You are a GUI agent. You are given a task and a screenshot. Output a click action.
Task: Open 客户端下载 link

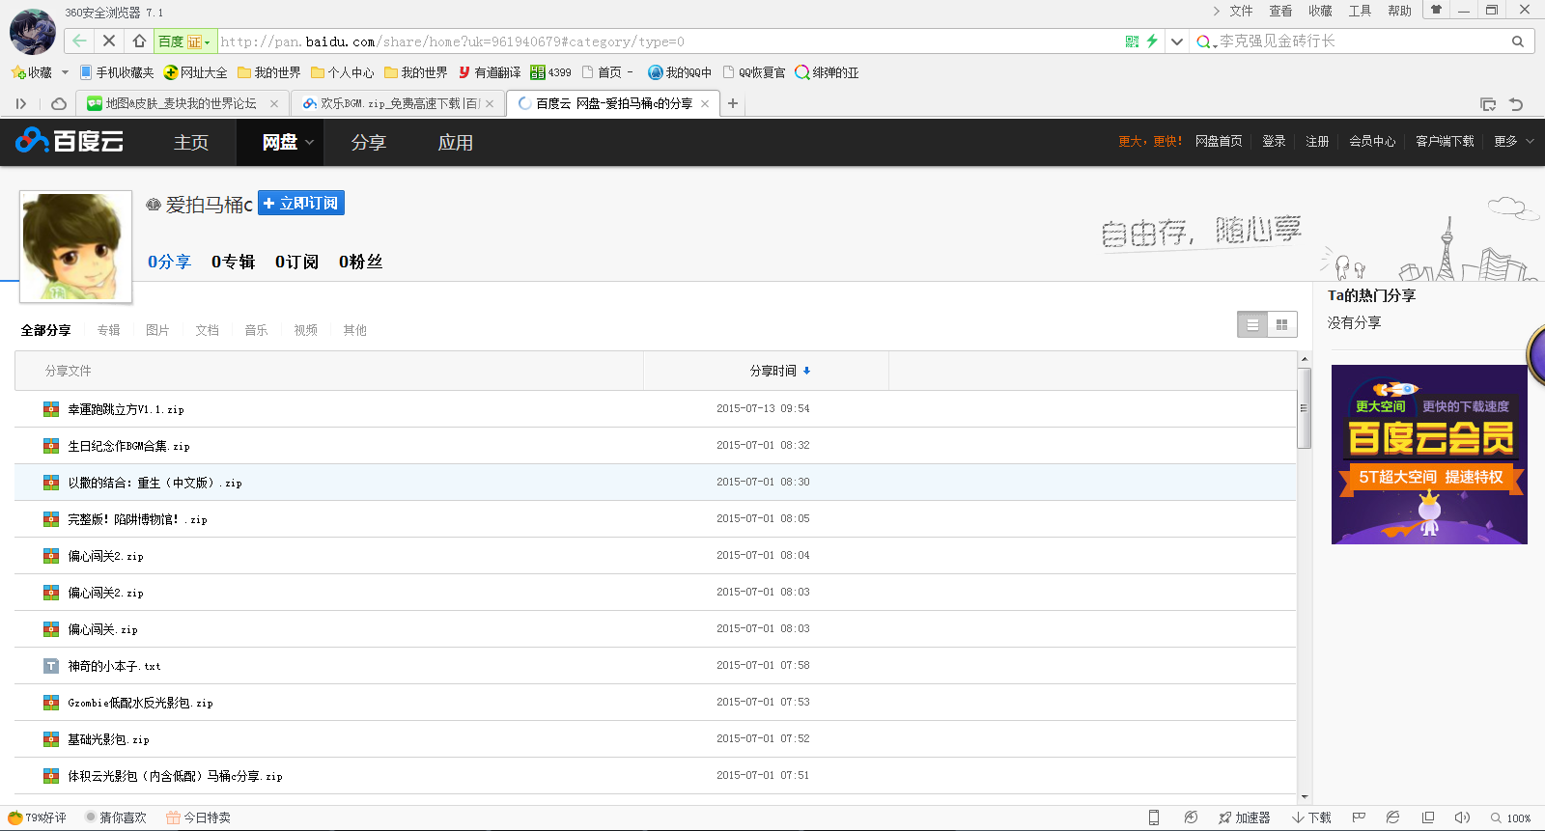1445,141
